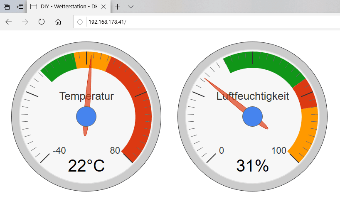The image size is (340, 216).
Task: Click the address bar showing 192.168.178.41
Action: click(208, 22)
